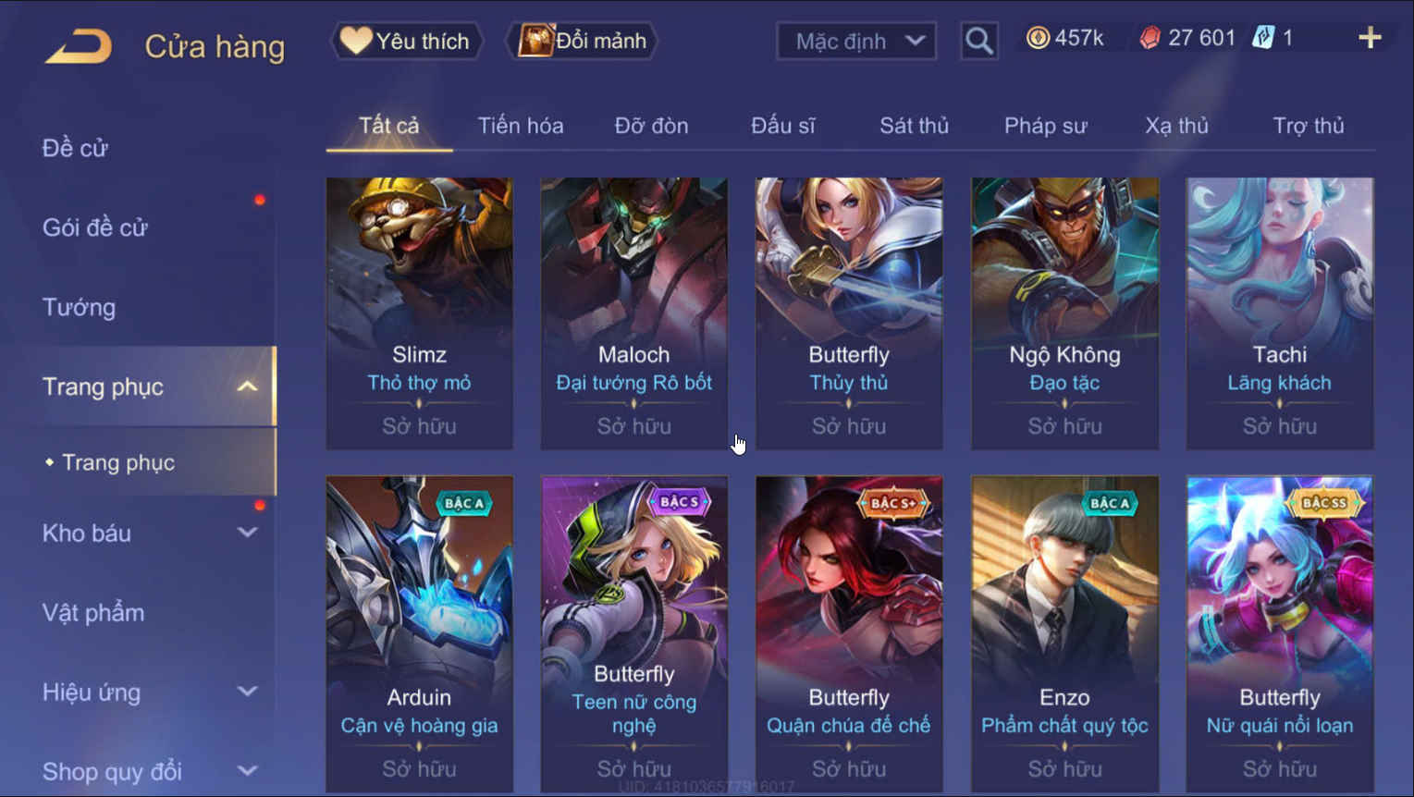Image resolution: width=1414 pixels, height=797 pixels.
Task: Click the golden back arrow icon
Action: [x=79, y=45]
